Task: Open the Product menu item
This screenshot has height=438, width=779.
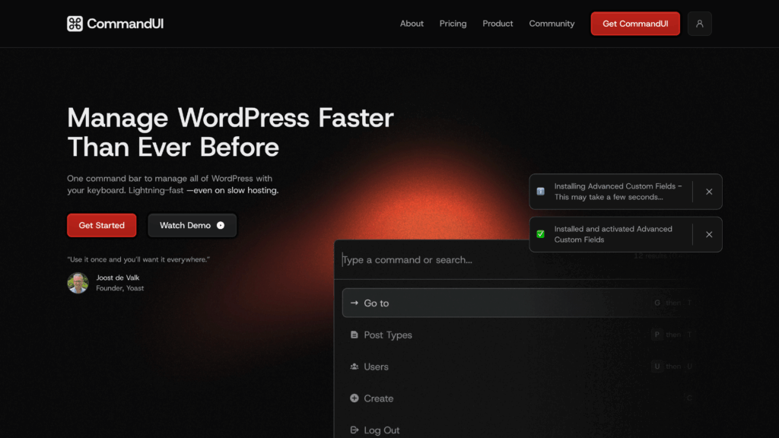Action: (x=498, y=24)
